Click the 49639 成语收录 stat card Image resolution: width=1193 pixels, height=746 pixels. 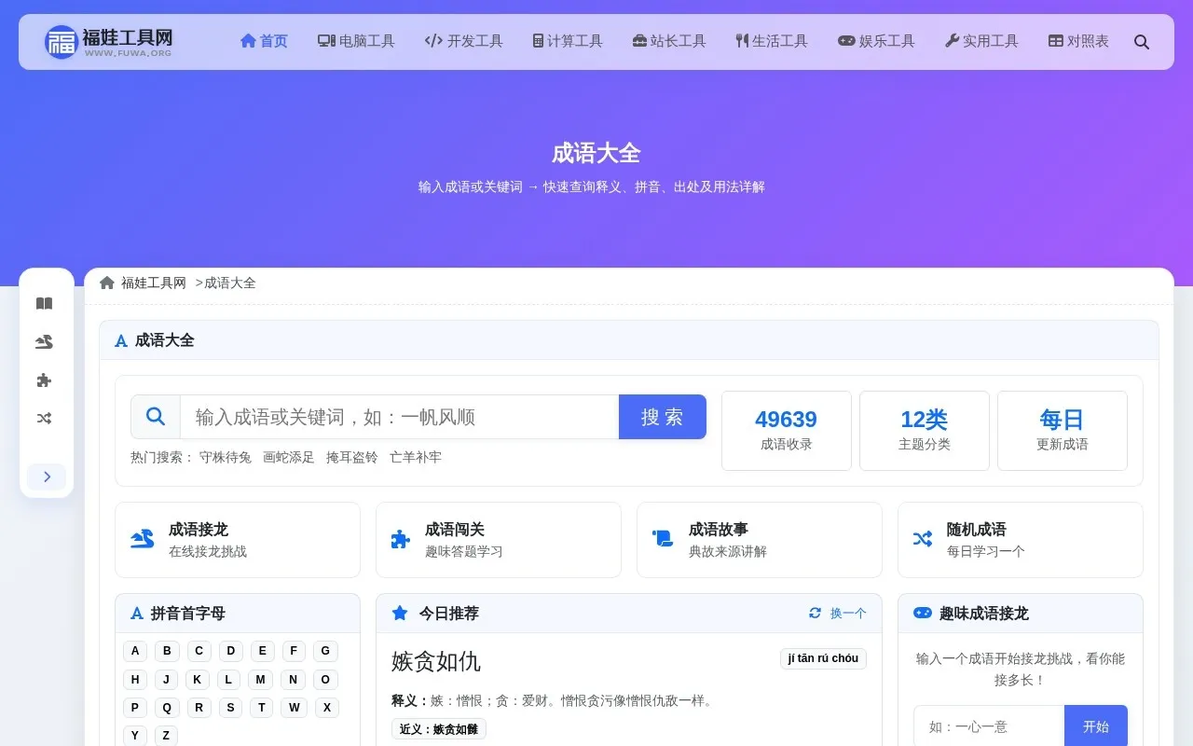[787, 431]
